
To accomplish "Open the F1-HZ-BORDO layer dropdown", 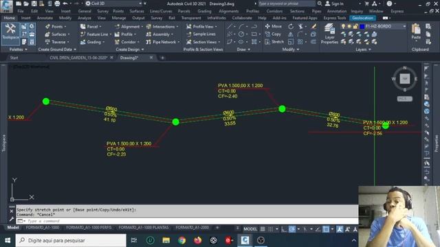I will click(x=404, y=26).
